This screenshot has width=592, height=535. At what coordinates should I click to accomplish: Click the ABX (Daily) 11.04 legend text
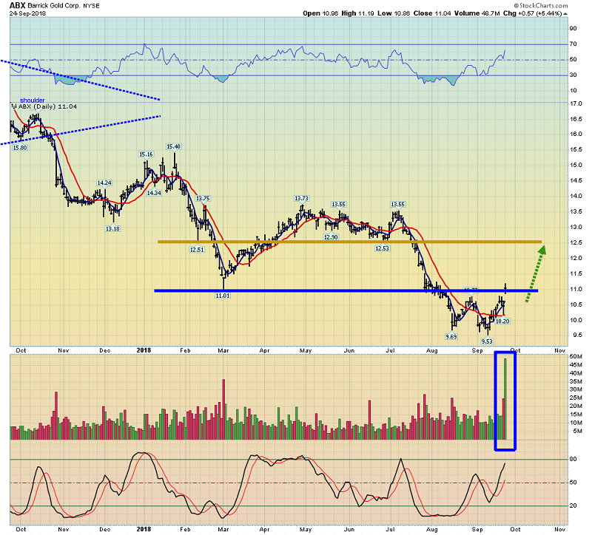47,106
